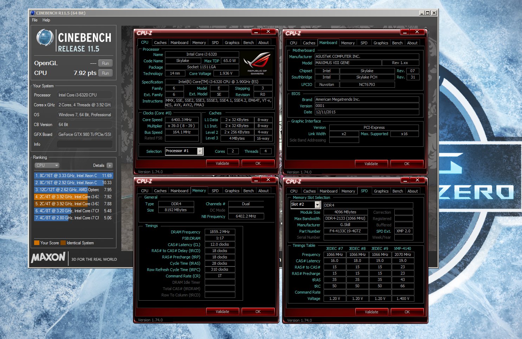Click the ROG Republic of Gamers logo

[257, 63]
